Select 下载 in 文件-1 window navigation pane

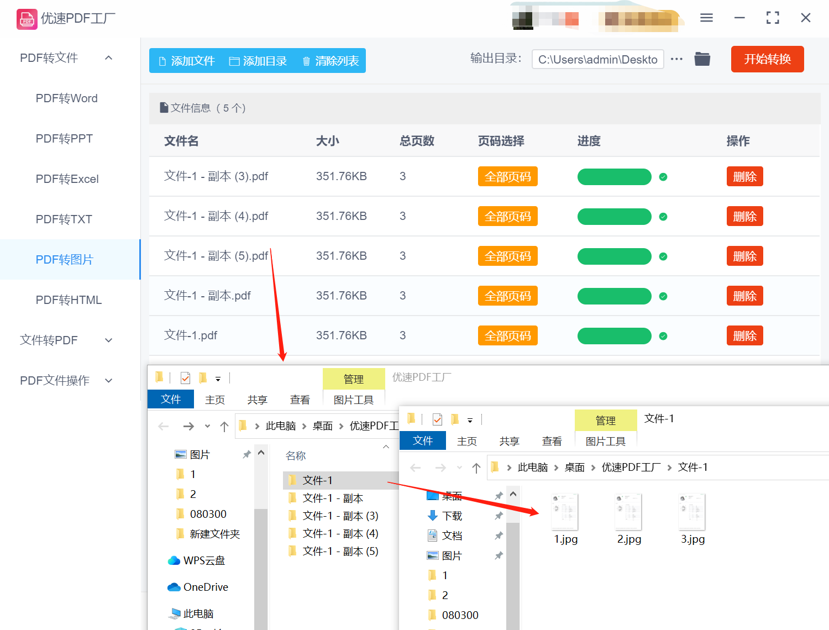[x=445, y=516]
